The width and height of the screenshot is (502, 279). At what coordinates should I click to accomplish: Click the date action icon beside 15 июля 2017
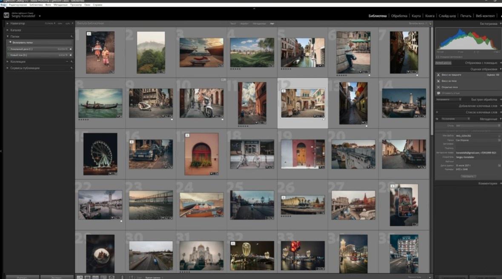point(499,165)
